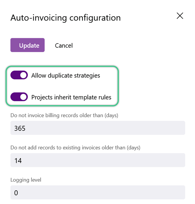Click the empty right end of the 365 field
This screenshot has height=204, width=195.
tap(169, 128)
